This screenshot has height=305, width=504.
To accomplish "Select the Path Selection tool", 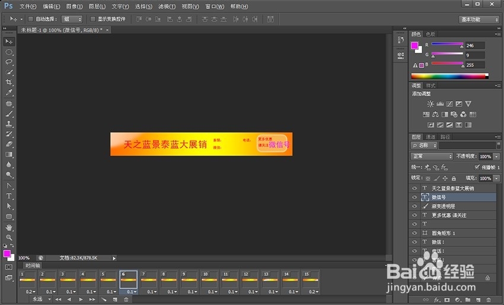I will click(9, 206).
